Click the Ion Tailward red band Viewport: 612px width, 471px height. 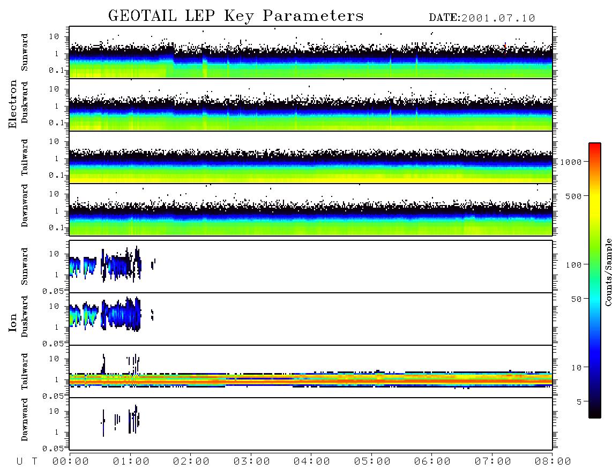[311, 381]
